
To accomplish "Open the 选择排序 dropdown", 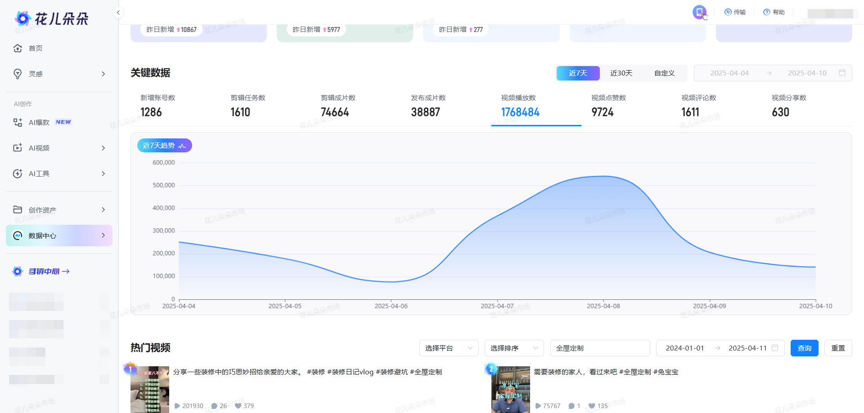I will (x=514, y=348).
